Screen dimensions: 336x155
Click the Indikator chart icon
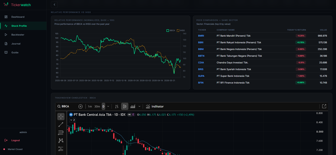click(x=148, y=106)
